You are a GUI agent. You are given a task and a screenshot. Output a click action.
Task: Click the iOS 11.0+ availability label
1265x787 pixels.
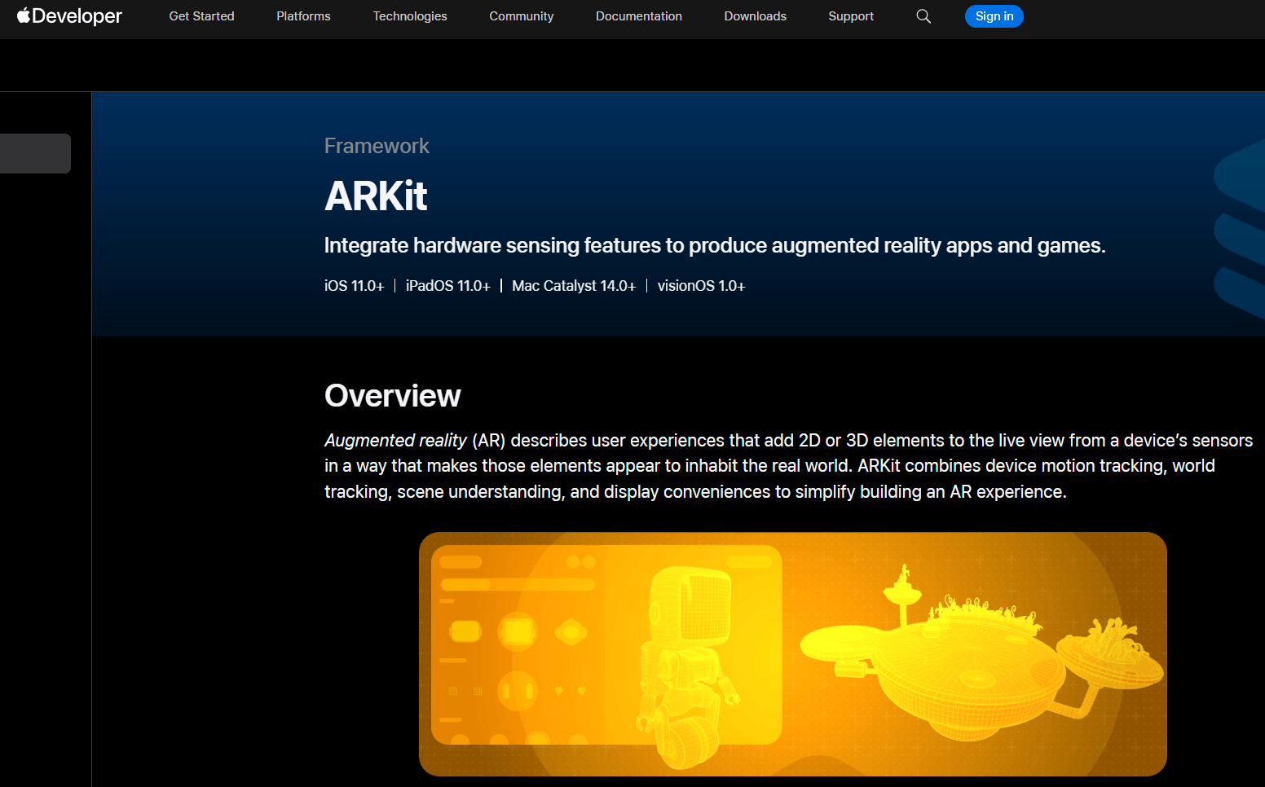[354, 286]
